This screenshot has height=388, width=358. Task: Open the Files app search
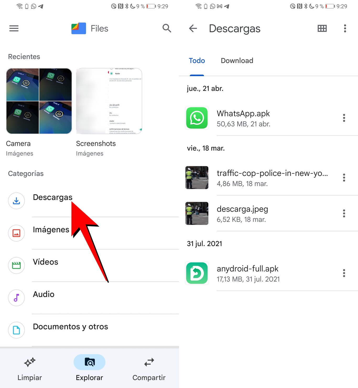click(167, 28)
